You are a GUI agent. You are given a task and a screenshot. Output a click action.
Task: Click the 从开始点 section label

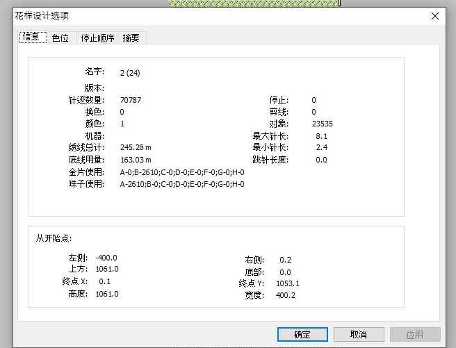click(x=54, y=238)
